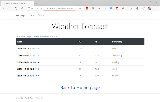160x102 pixels.
Task: Go back using the browser back arrow
Action: tap(4, 8)
